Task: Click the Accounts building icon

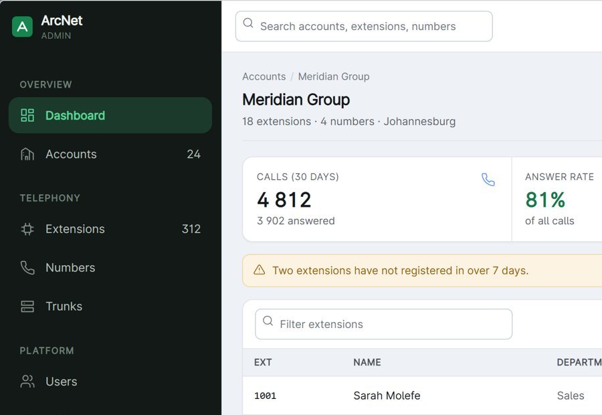Action: 27,154
